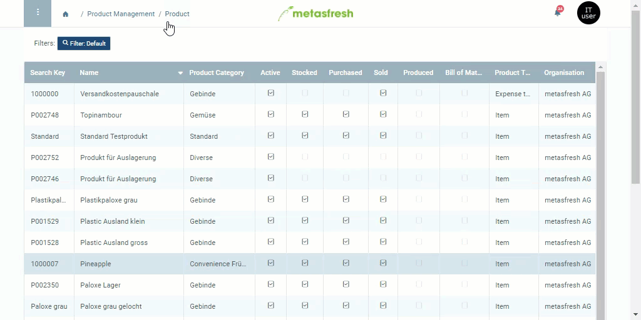
Task: Open the notifications bell
Action: coord(558,12)
